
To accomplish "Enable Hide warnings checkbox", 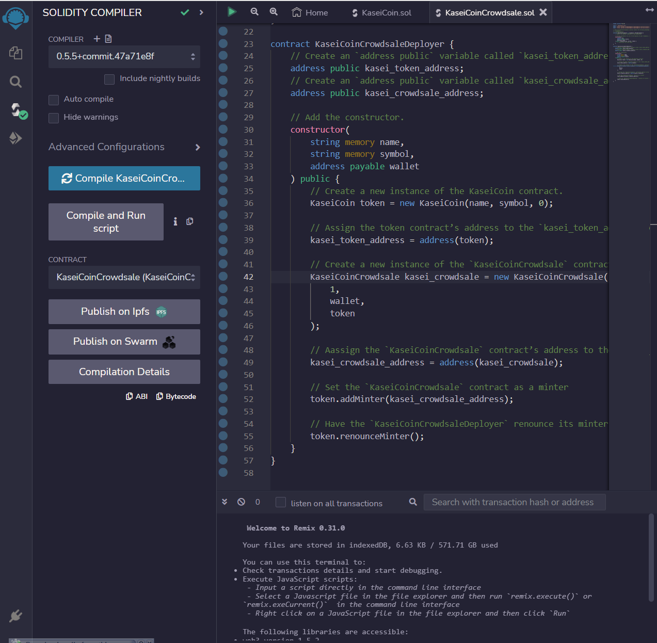I will click(x=54, y=118).
